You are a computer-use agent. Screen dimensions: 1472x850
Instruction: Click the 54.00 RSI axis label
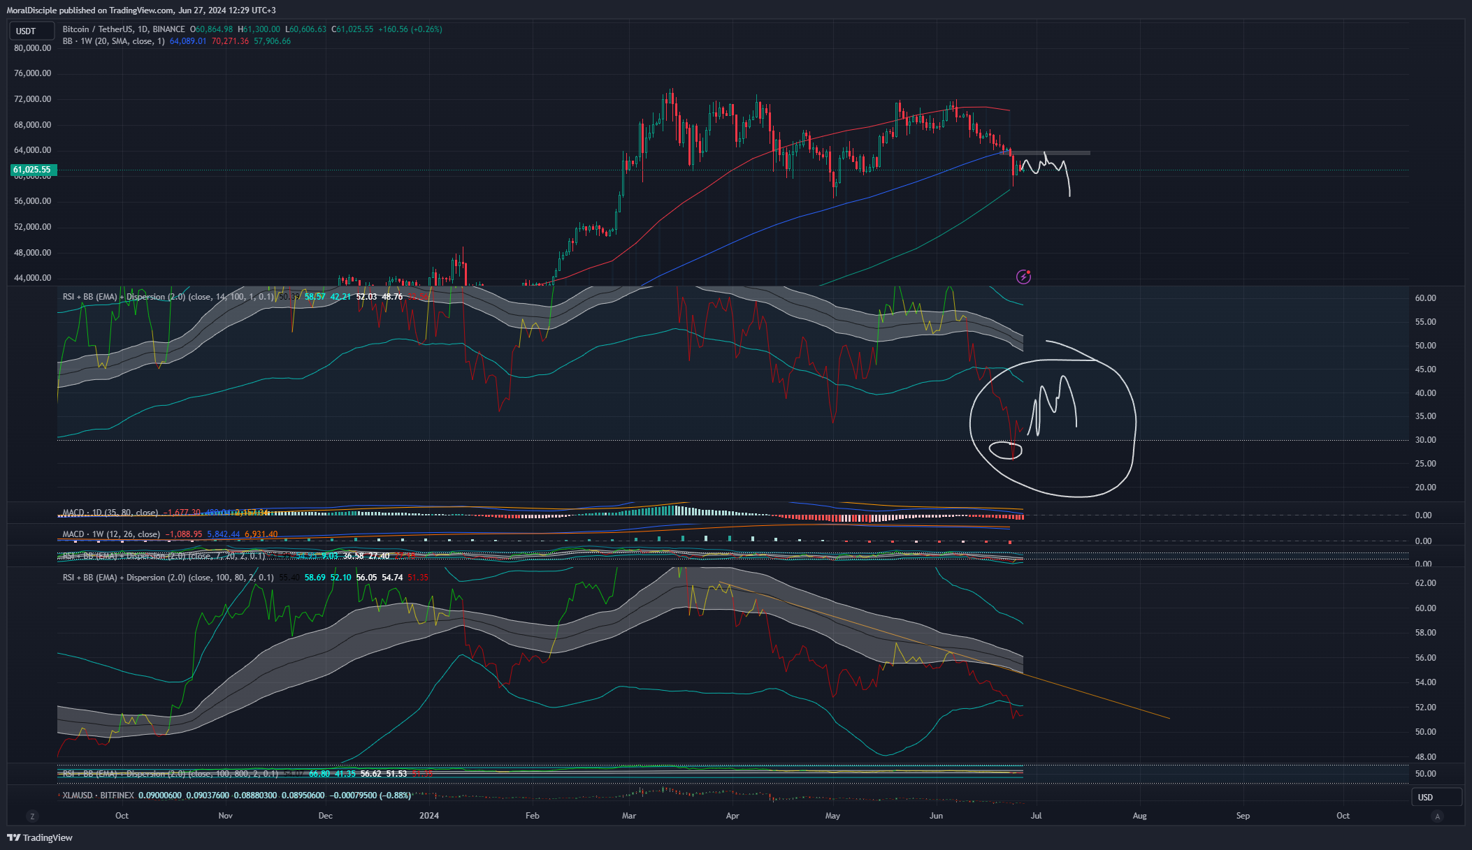pyautogui.click(x=1426, y=682)
